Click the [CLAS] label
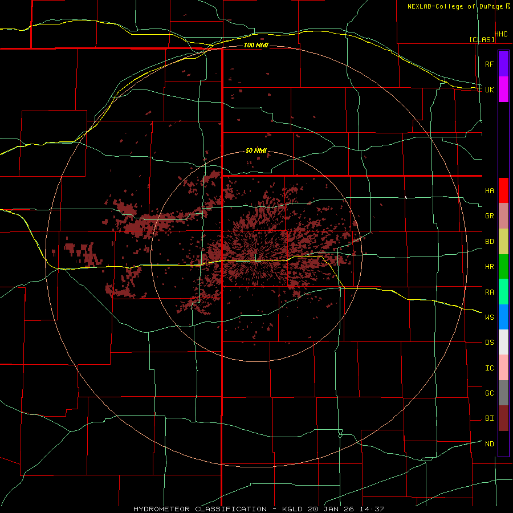Viewport: 513px width, 513px height. 482,39
